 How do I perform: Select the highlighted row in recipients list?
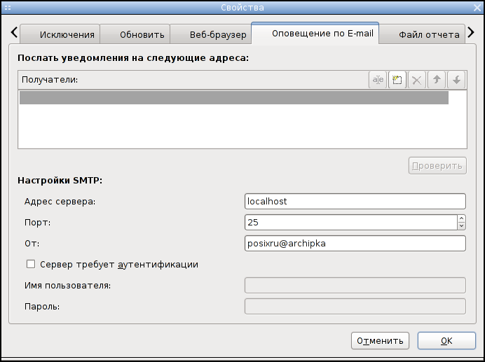(x=234, y=98)
